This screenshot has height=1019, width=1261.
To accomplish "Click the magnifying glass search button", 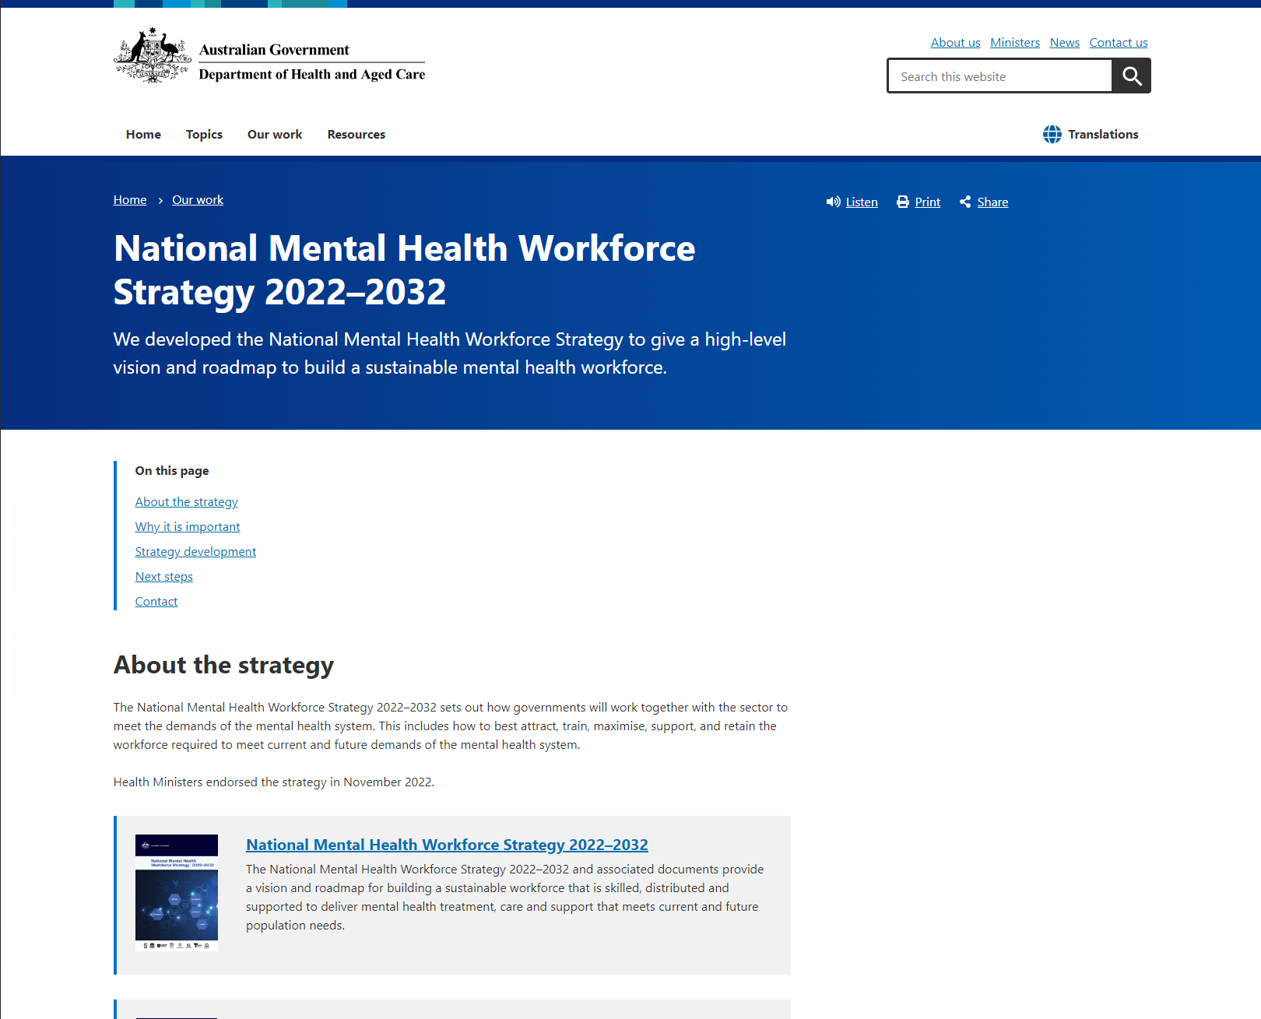I will click(x=1131, y=76).
